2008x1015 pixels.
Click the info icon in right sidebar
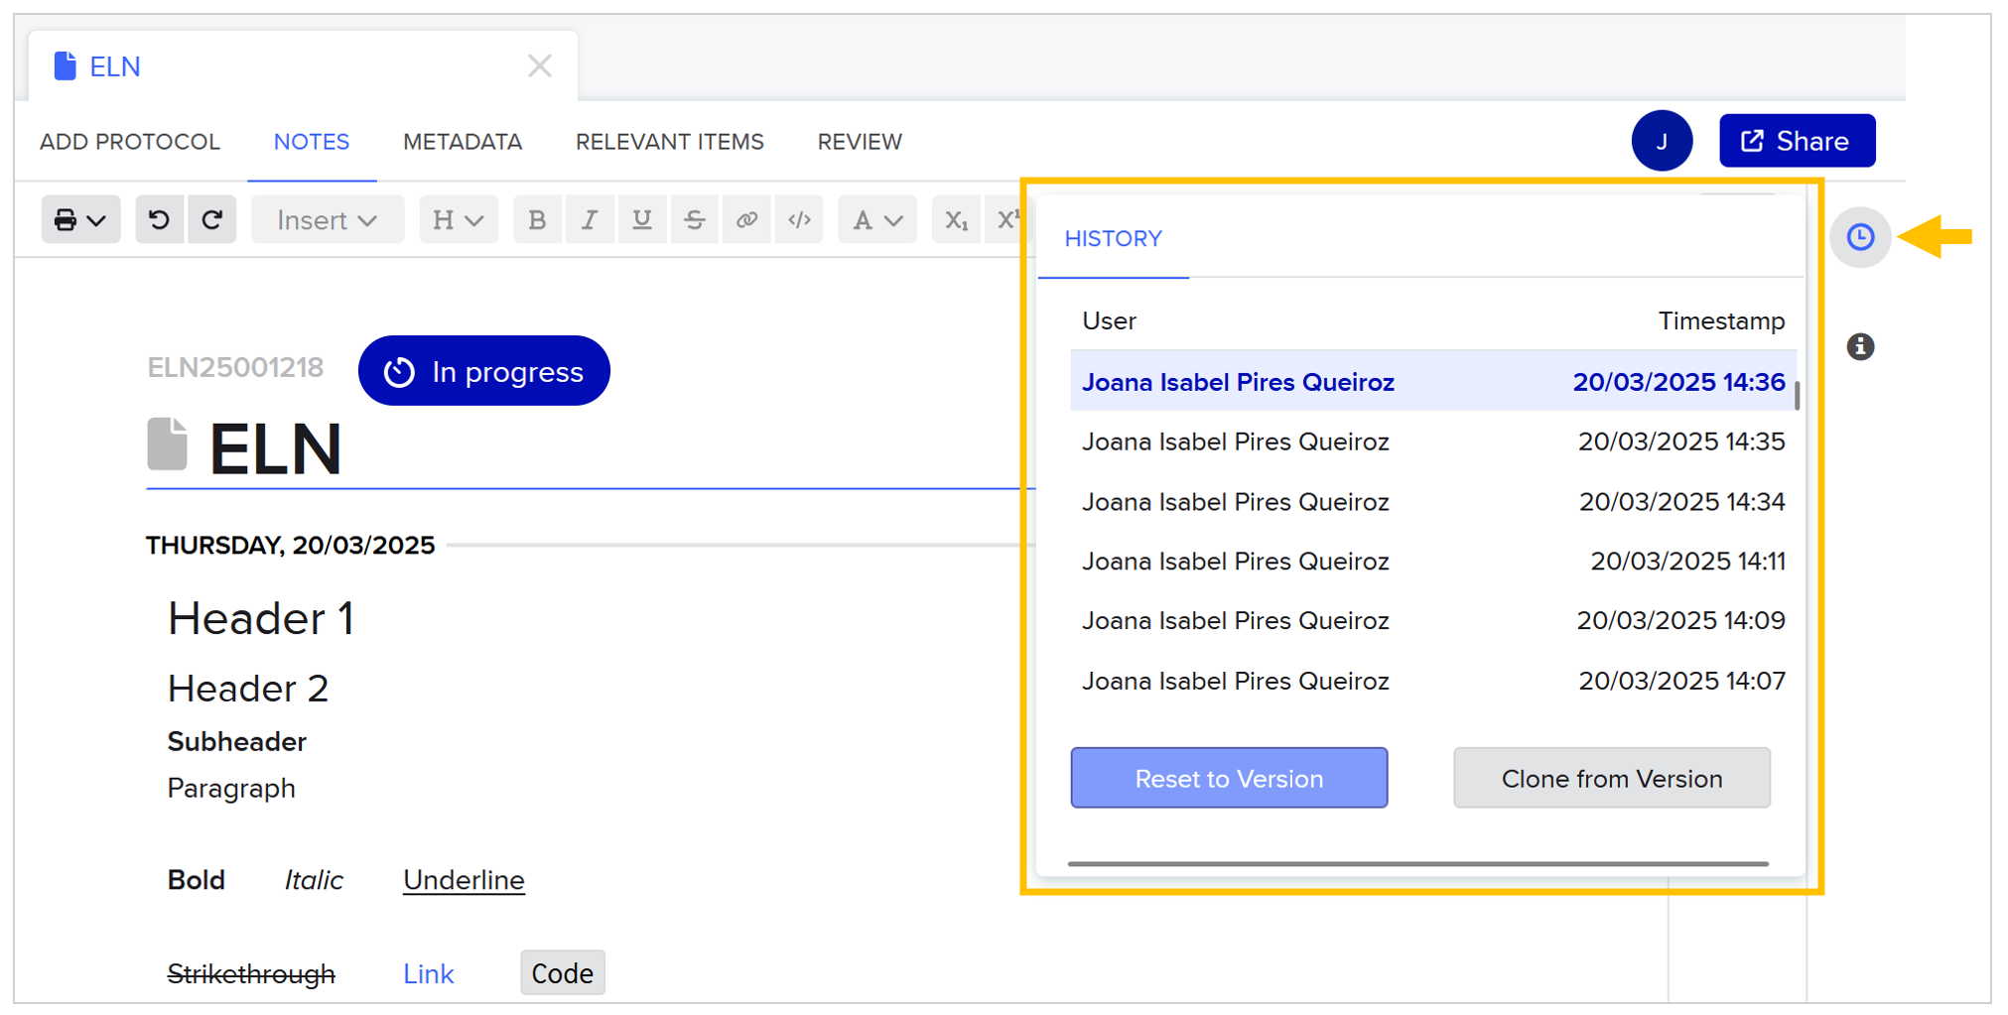click(x=1860, y=346)
